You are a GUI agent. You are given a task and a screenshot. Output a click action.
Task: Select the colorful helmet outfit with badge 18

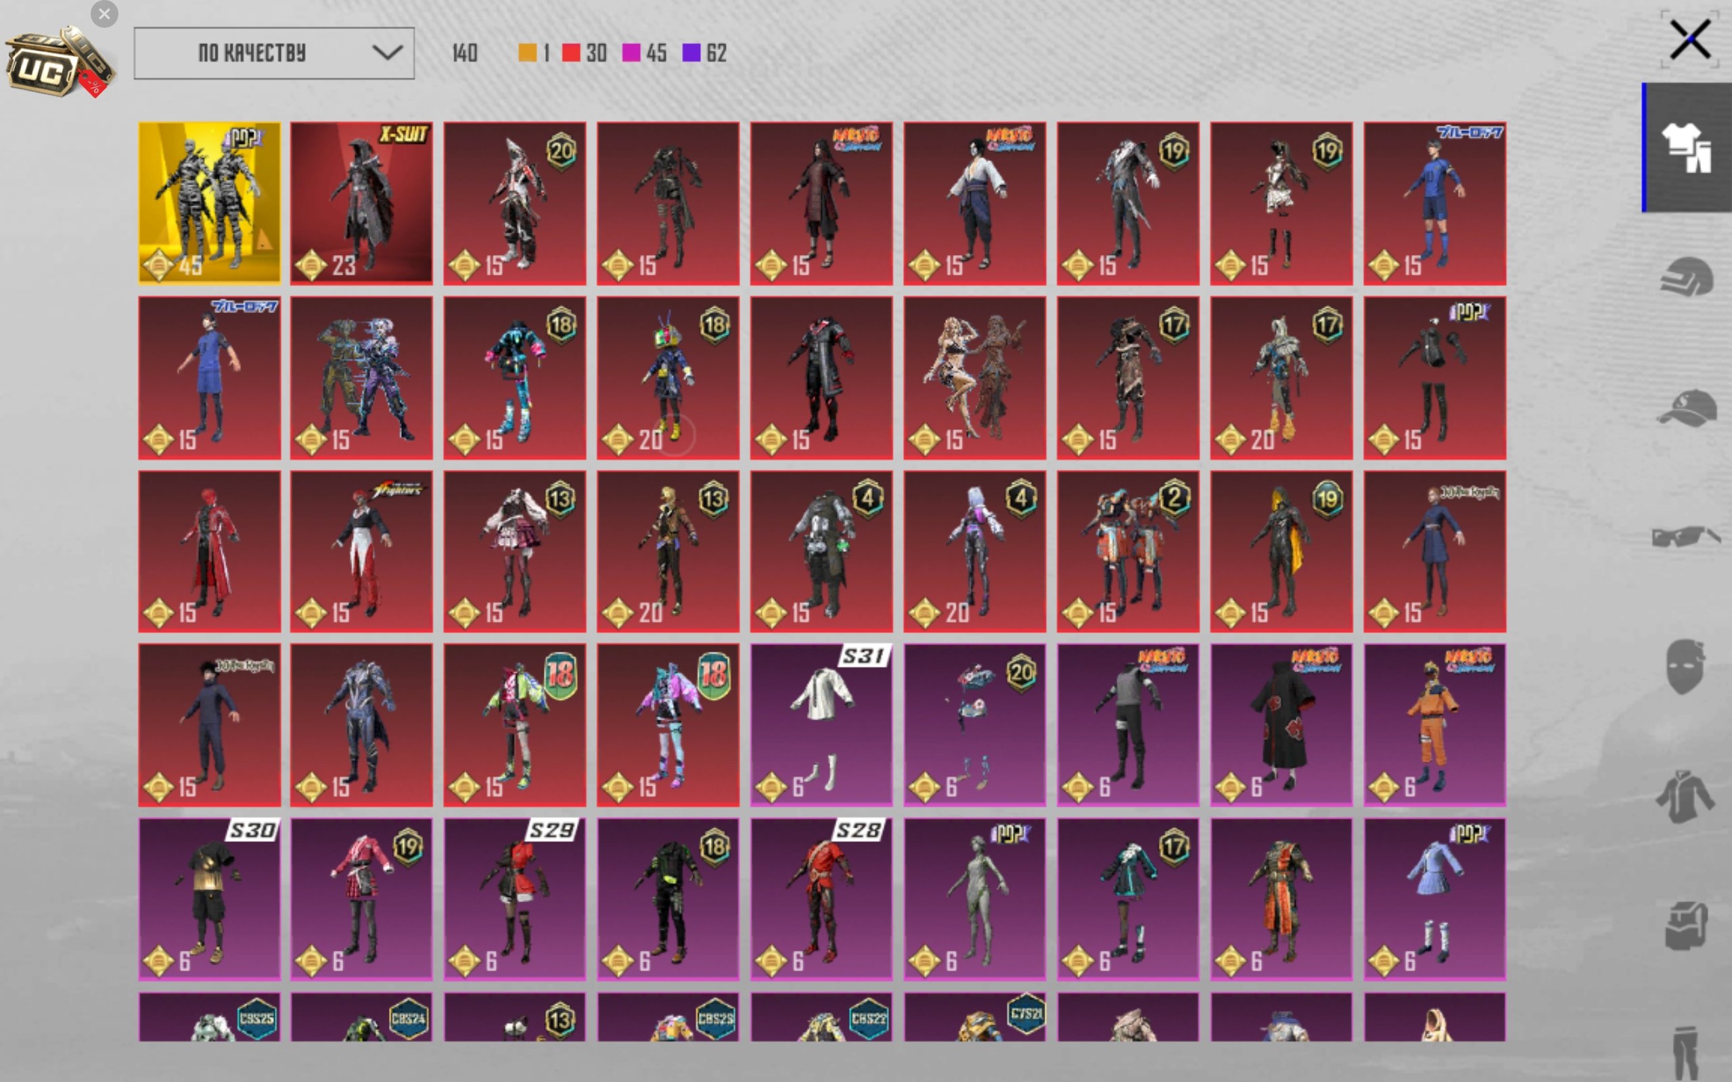point(668,378)
